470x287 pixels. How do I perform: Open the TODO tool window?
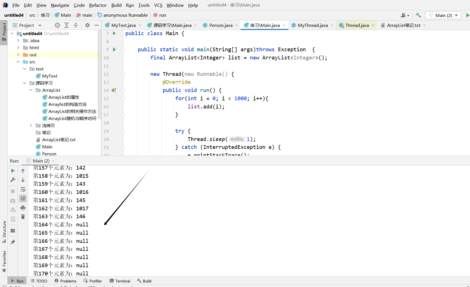(39, 281)
